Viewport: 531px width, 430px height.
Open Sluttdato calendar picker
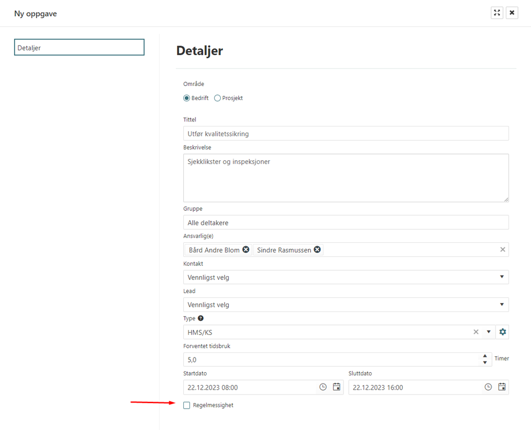[x=502, y=387]
